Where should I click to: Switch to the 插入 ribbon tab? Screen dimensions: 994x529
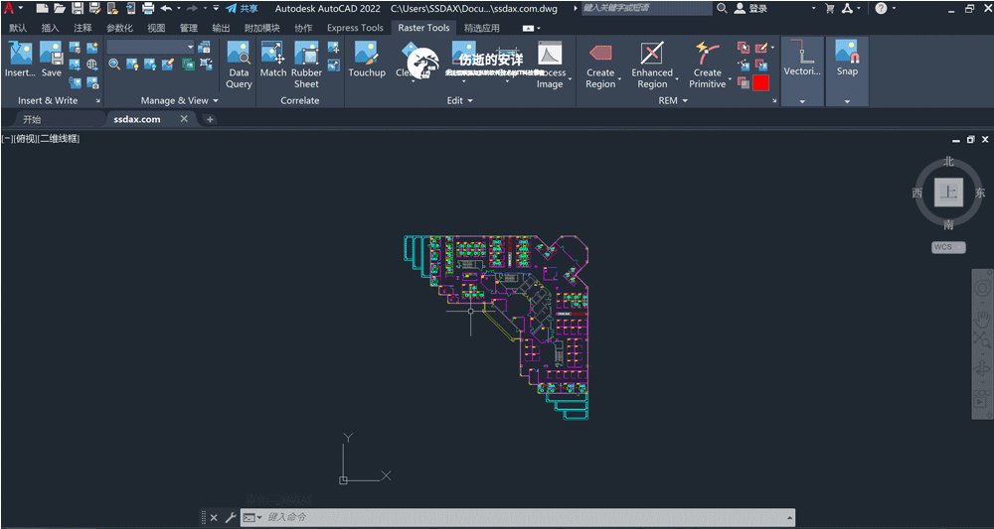[50, 28]
